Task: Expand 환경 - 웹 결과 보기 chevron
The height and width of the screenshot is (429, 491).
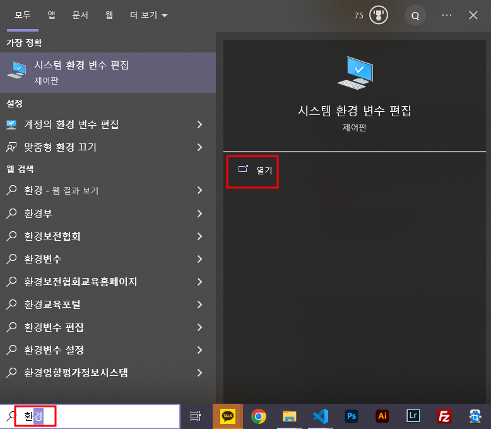Action: click(x=200, y=190)
